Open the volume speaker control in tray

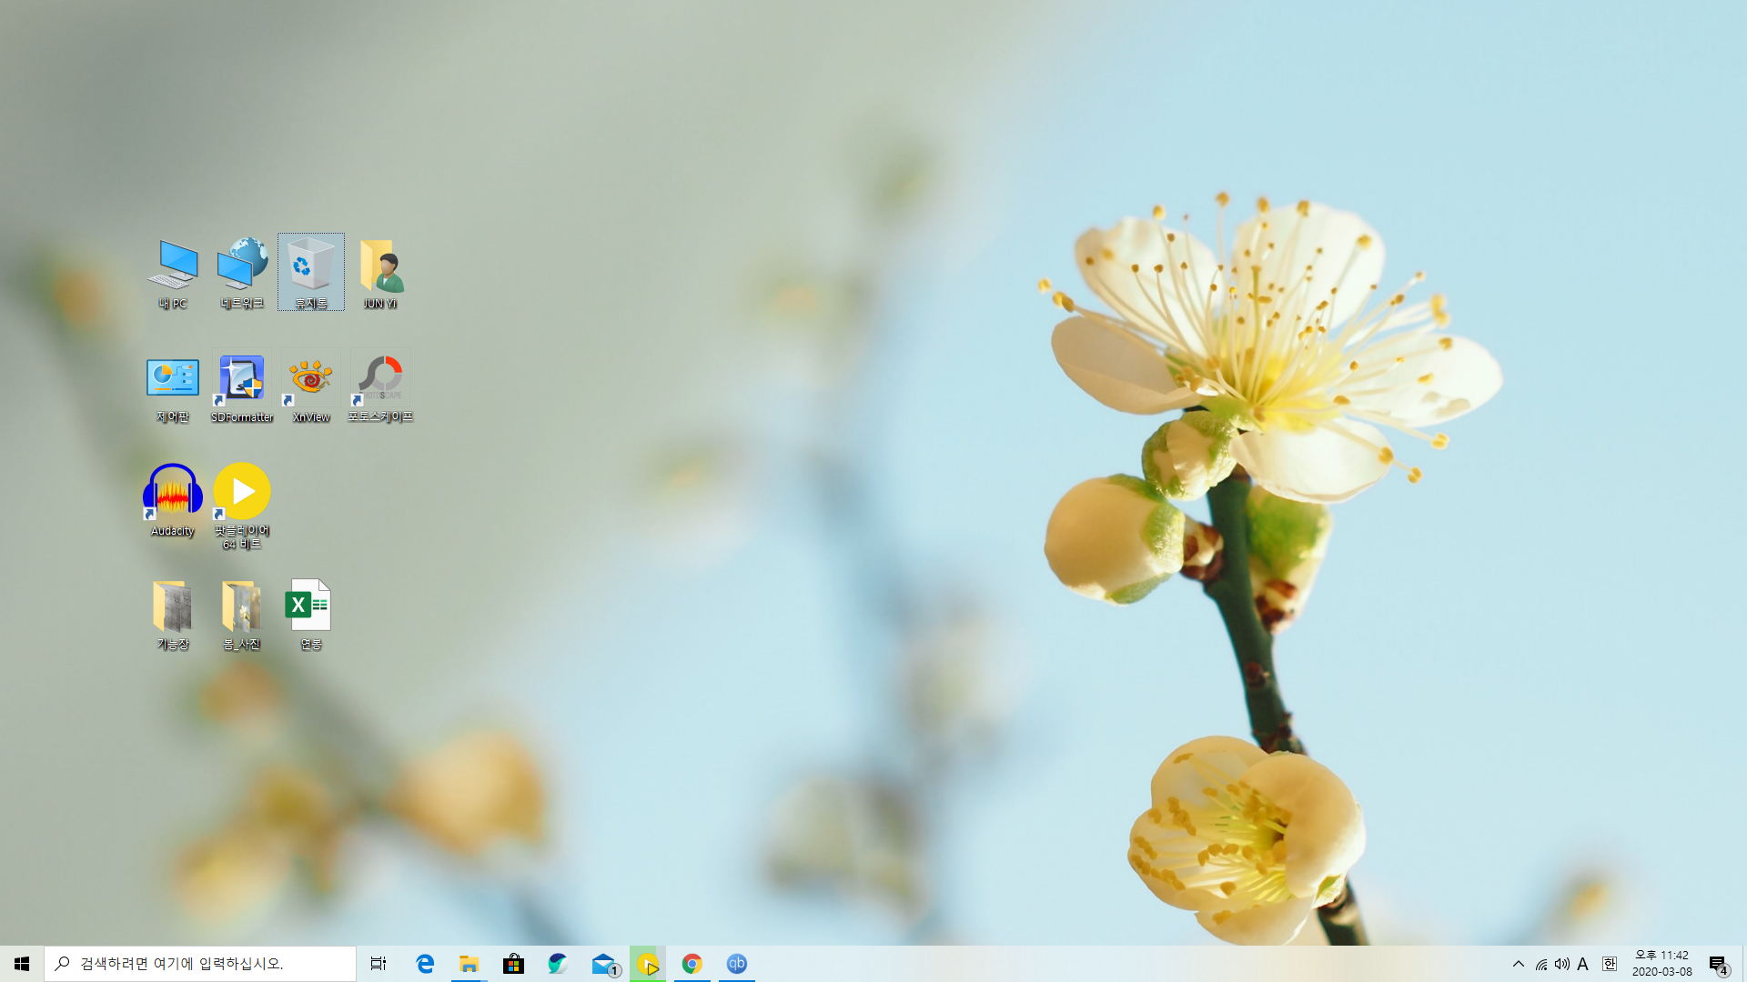(1561, 964)
